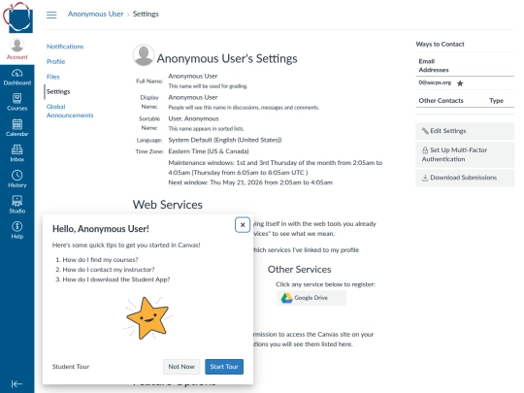
Task: Click the Student Tour label
Action: (71, 367)
